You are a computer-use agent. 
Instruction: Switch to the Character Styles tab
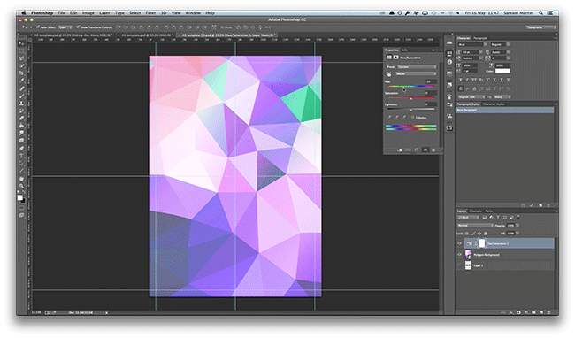point(494,104)
